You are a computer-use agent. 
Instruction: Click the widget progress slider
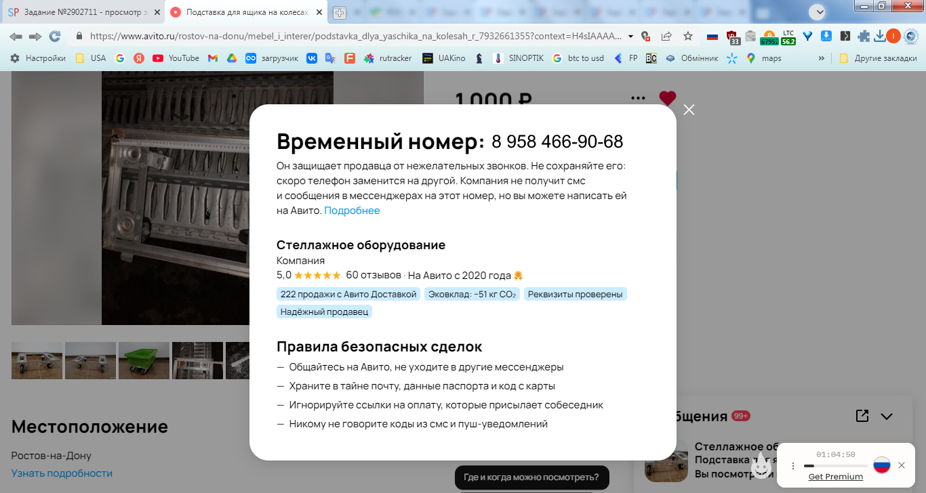point(835,466)
